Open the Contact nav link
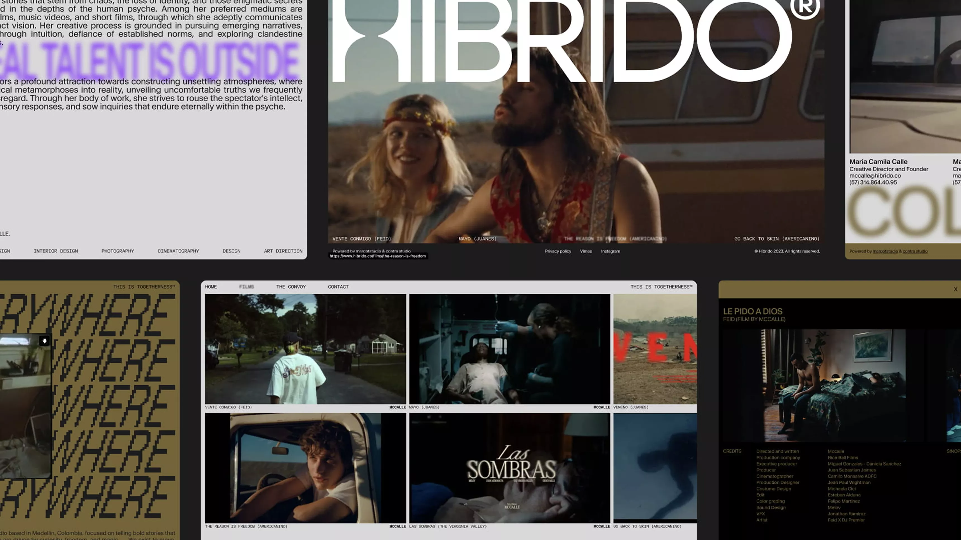961x540 pixels. pos(338,287)
